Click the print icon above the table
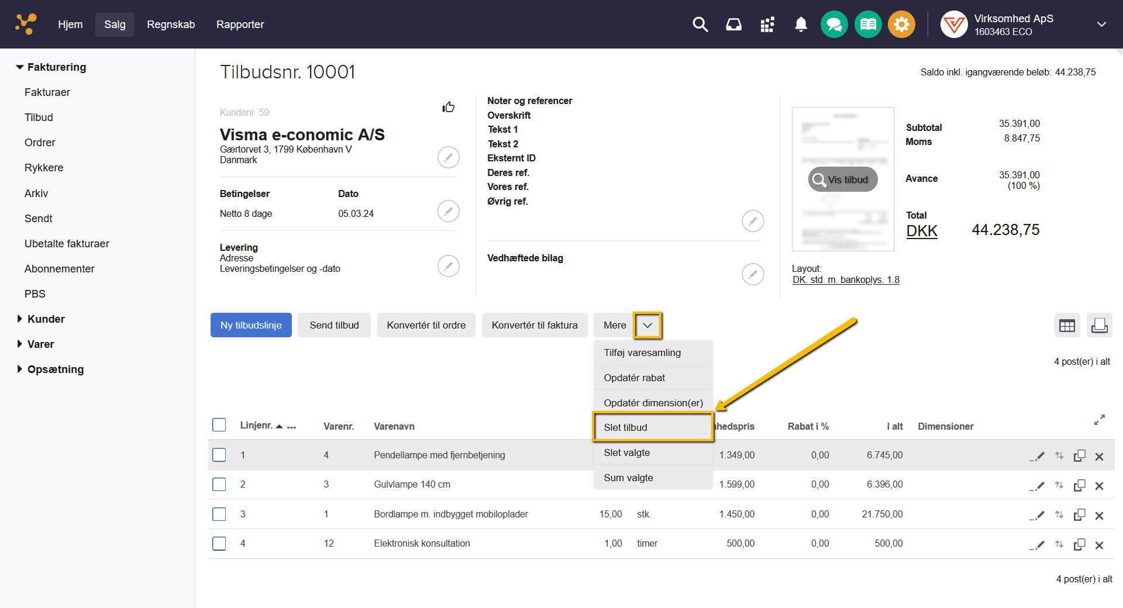This screenshot has width=1123, height=608. (1099, 325)
